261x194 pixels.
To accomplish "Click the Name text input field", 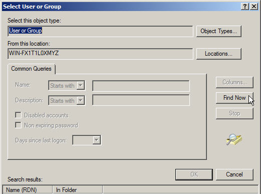I will coord(141,86).
